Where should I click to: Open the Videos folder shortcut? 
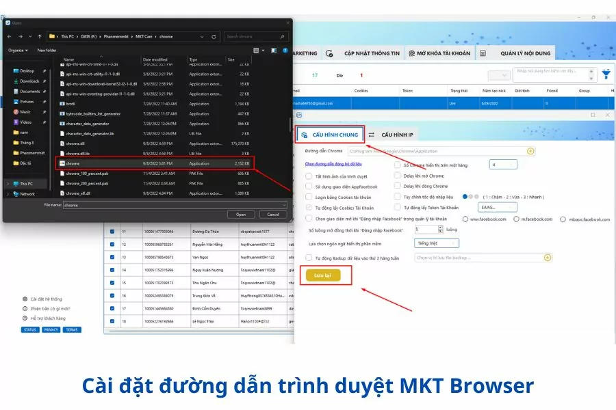pyautogui.click(x=25, y=122)
